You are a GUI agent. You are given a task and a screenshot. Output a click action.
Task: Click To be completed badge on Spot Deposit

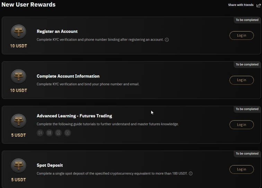click(247, 154)
